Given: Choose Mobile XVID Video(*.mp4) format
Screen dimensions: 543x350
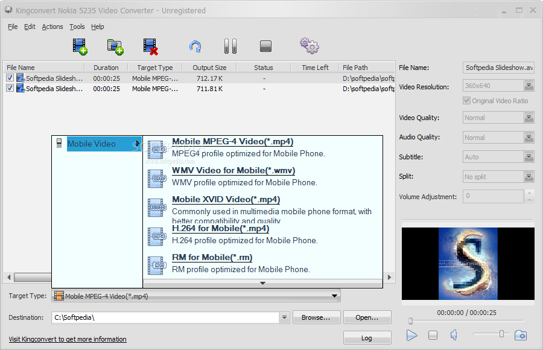Looking at the screenshot, I should point(226,199).
